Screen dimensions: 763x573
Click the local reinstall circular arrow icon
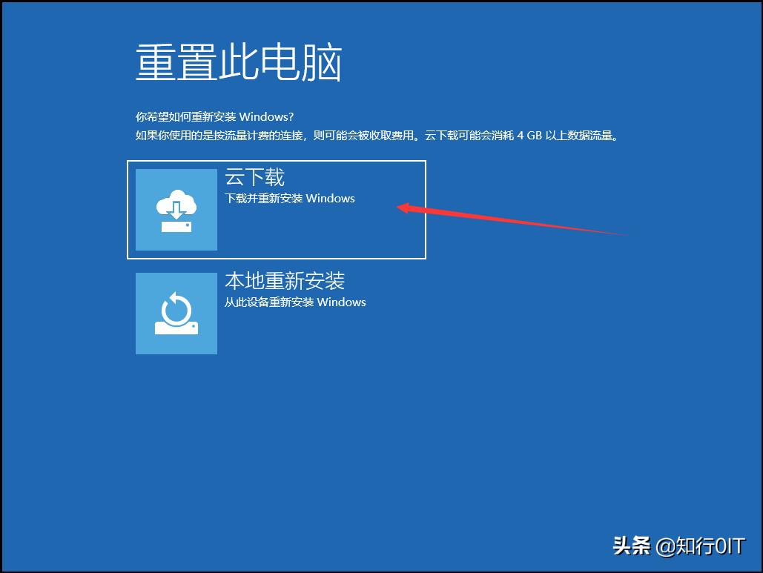[176, 312]
